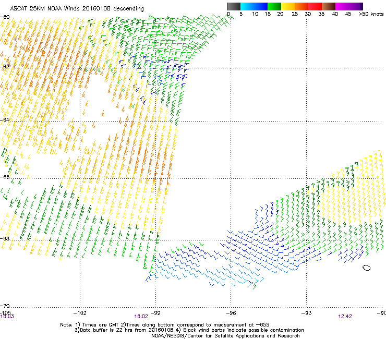Click the purple 16:03 swath time

7,317
